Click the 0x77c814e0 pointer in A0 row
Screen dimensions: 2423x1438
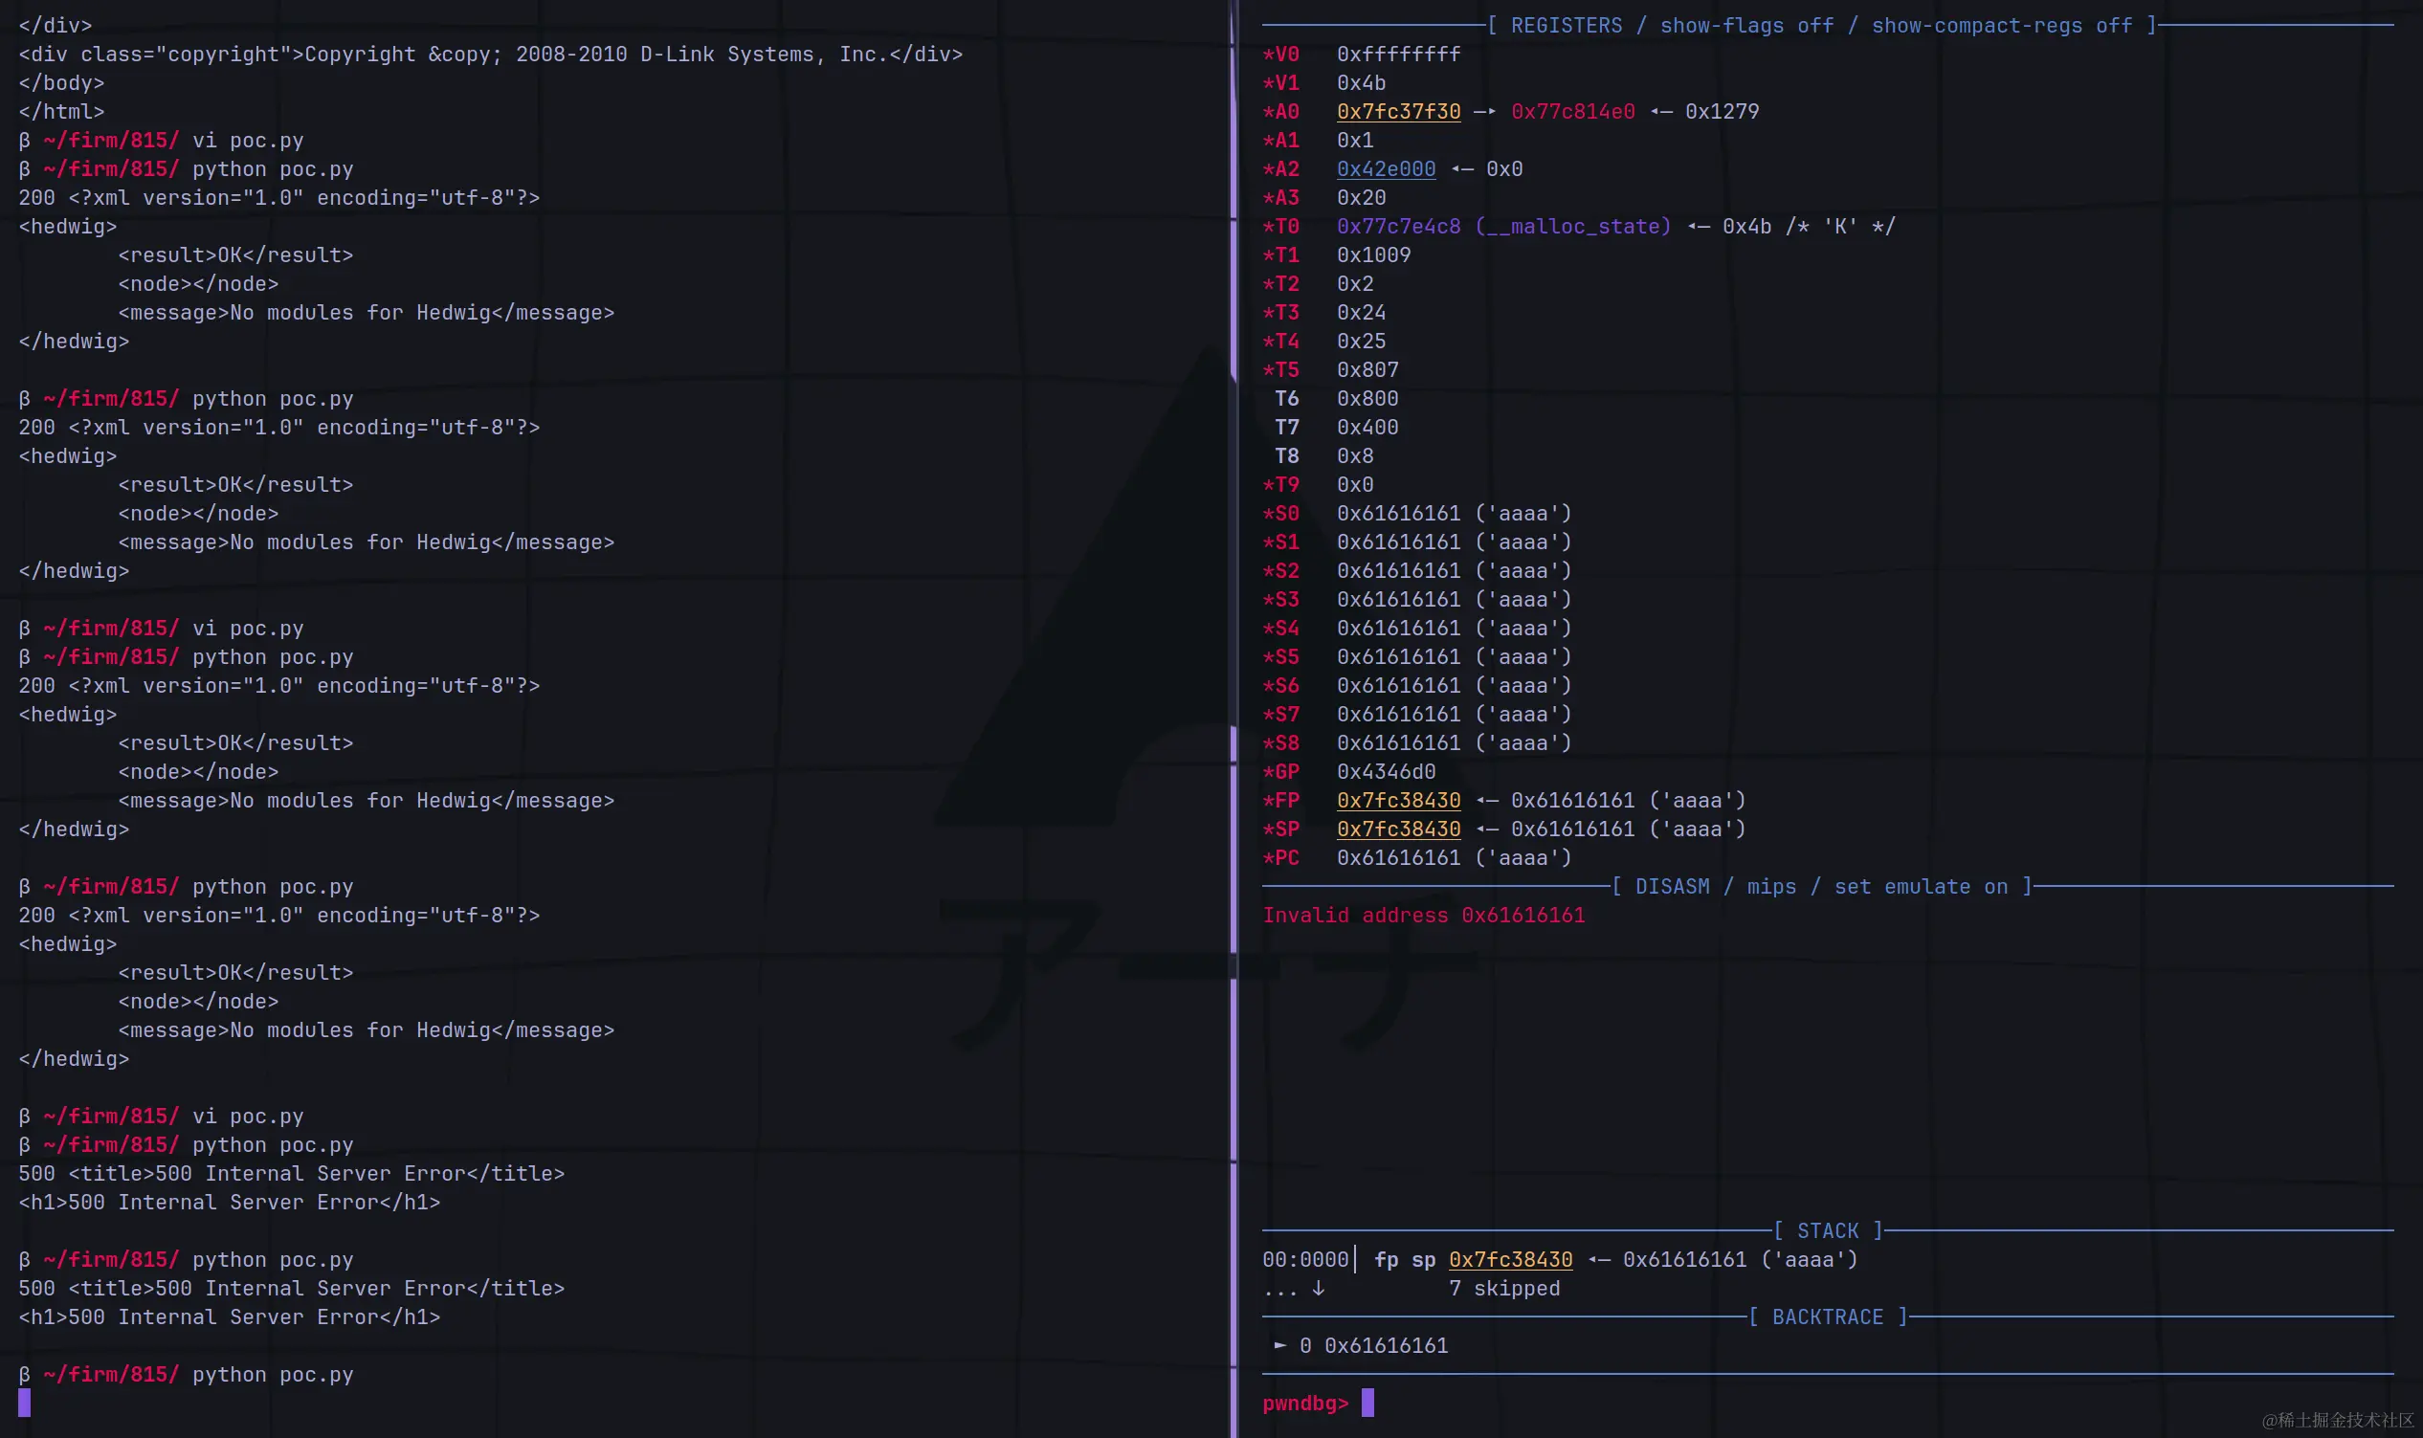coord(1572,111)
